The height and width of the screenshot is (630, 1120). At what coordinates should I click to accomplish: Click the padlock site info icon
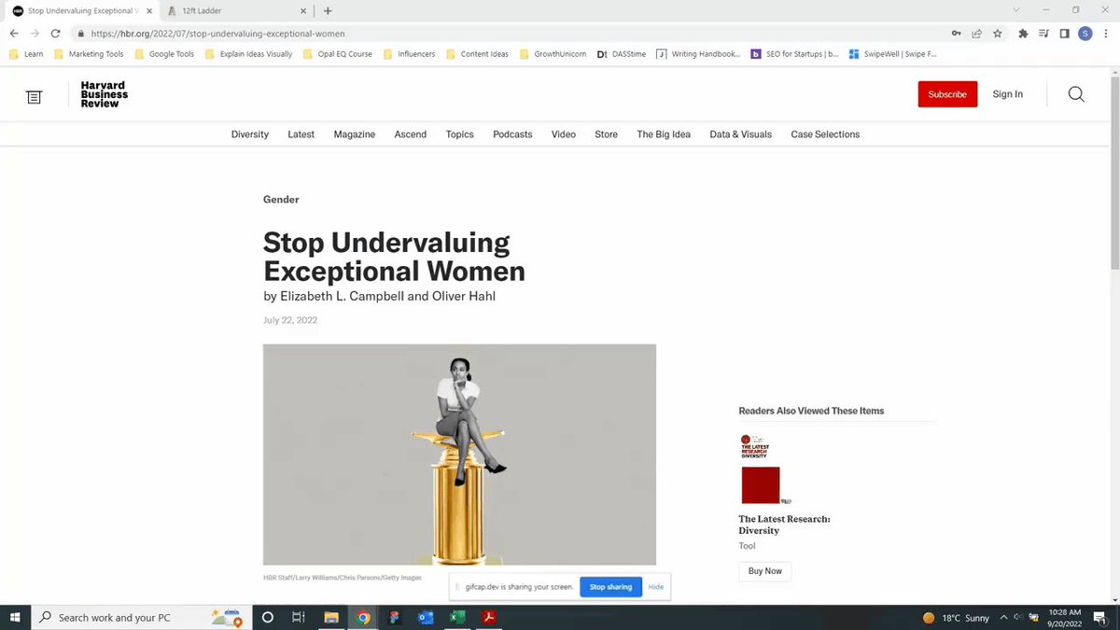point(82,34)
